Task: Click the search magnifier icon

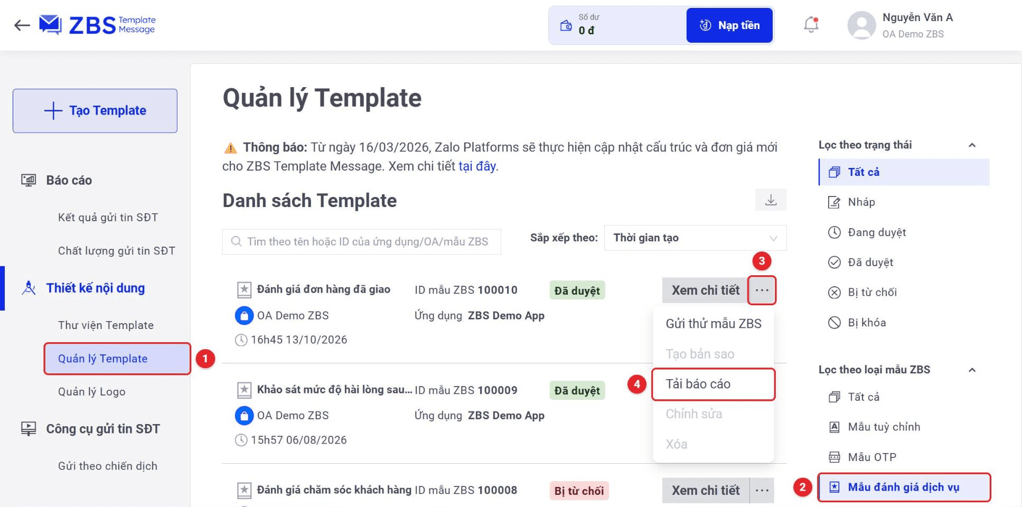Action: pyautogui.click(x=236, y=241)
